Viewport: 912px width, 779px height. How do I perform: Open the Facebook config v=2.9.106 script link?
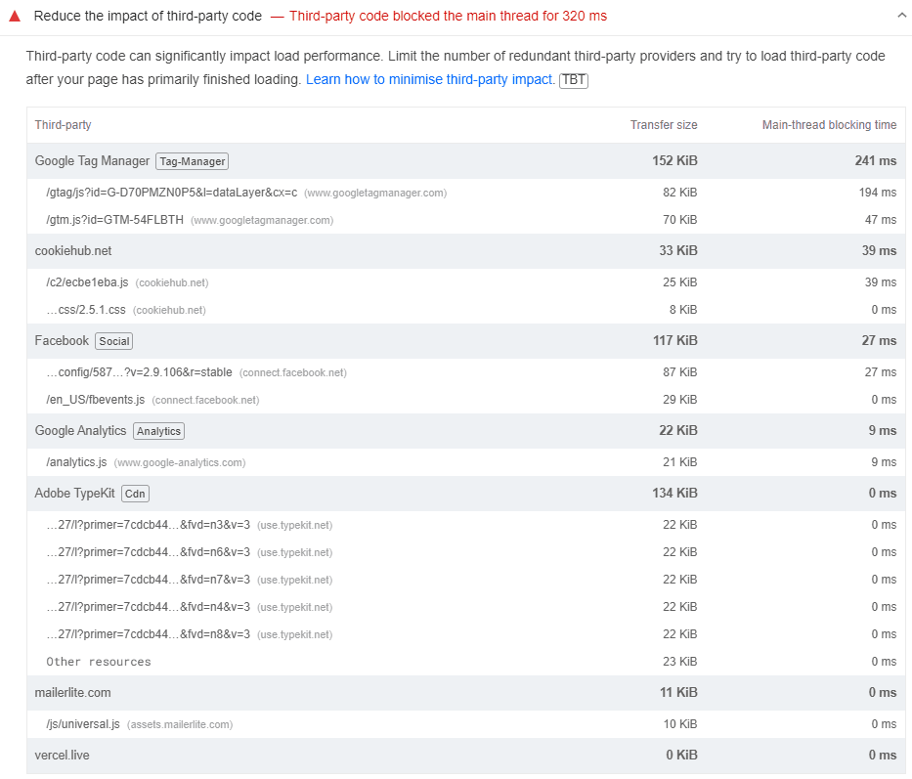pos(139,372)
